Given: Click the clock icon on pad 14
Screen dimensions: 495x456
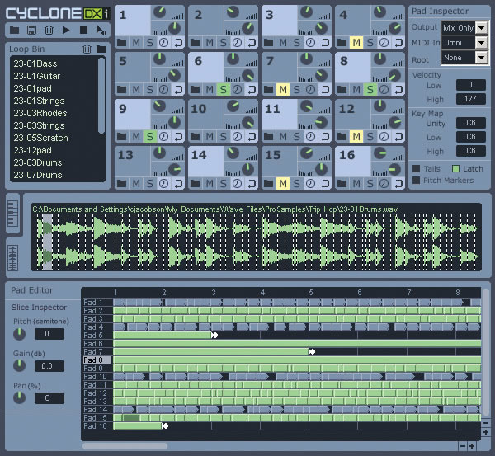Looking at the screenshot, I should pos(237,183).
